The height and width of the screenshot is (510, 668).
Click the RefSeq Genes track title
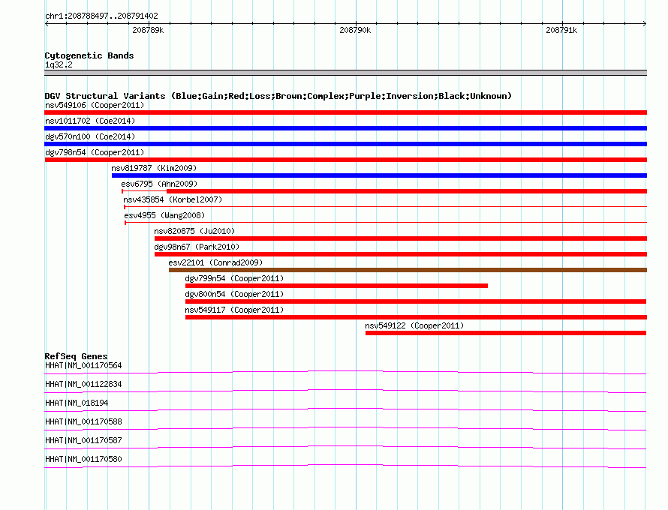tap(76, 356)
